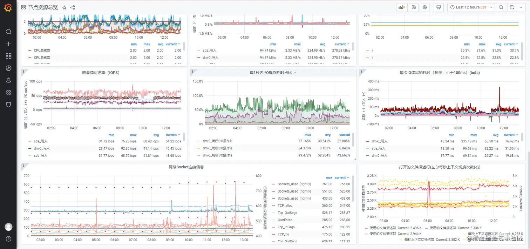This screenshot has height=249, width=530.
Task: Open the refresh interval dropdown arrow
Action: 521,7
